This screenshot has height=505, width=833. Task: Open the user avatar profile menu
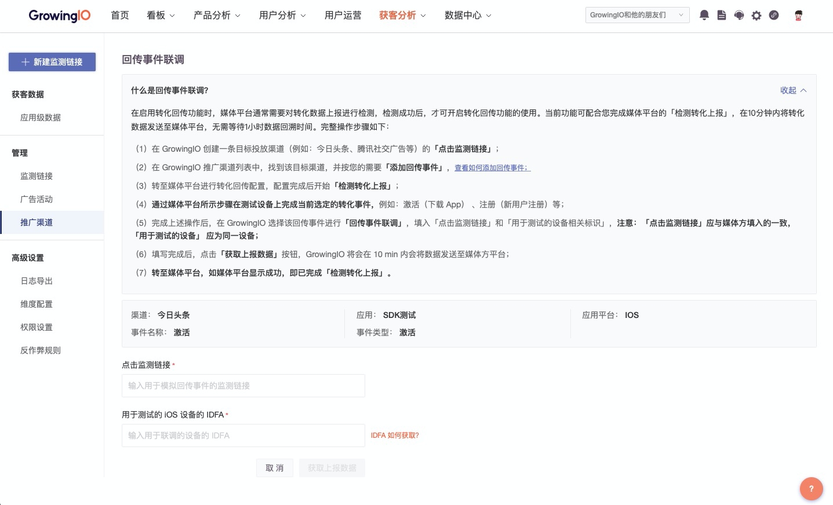[798, 16]
